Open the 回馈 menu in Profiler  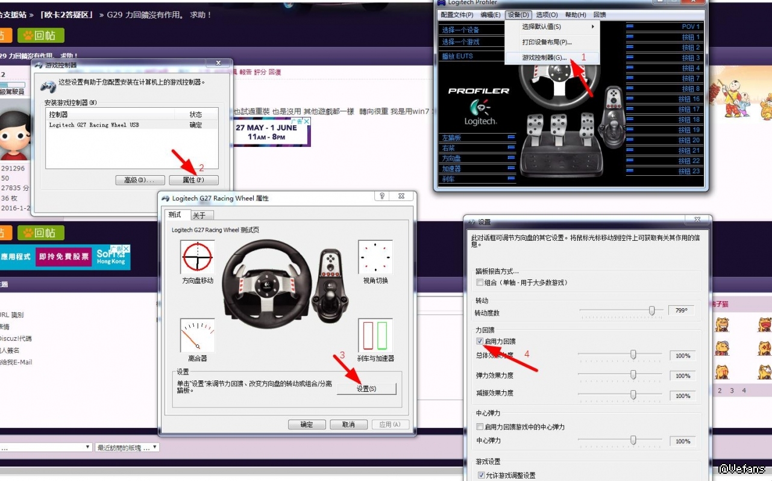[x=600, y=14]
